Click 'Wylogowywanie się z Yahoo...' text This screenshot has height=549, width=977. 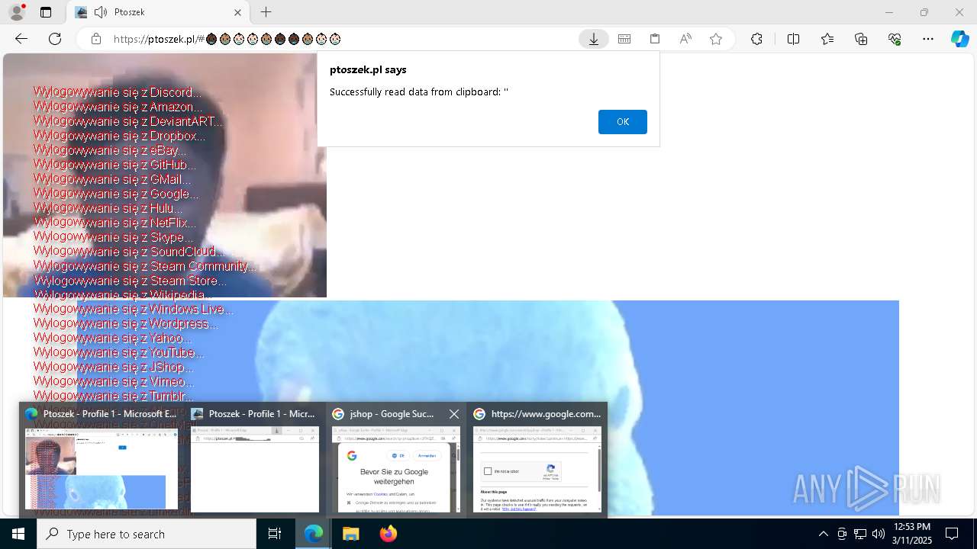112,338
